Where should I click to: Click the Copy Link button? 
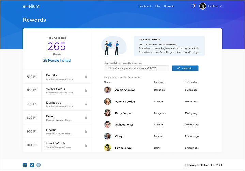(x=185, y=68)
